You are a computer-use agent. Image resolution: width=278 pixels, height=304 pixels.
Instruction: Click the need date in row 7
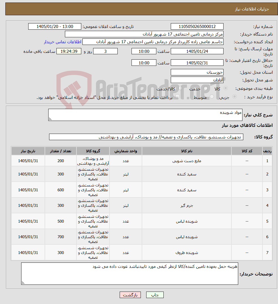tap(28, 253)
